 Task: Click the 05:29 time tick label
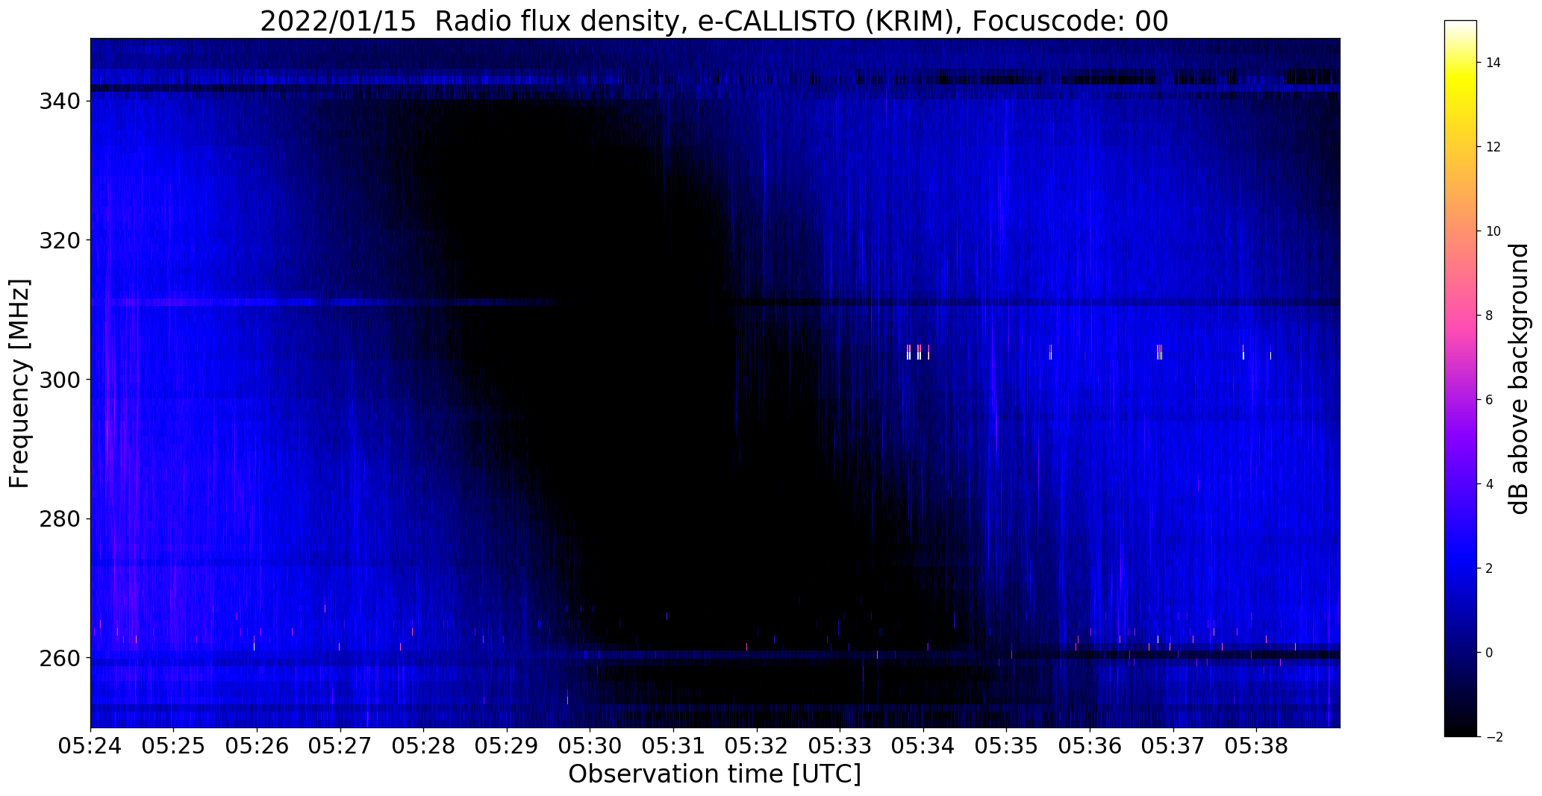[x=507, y=746]
